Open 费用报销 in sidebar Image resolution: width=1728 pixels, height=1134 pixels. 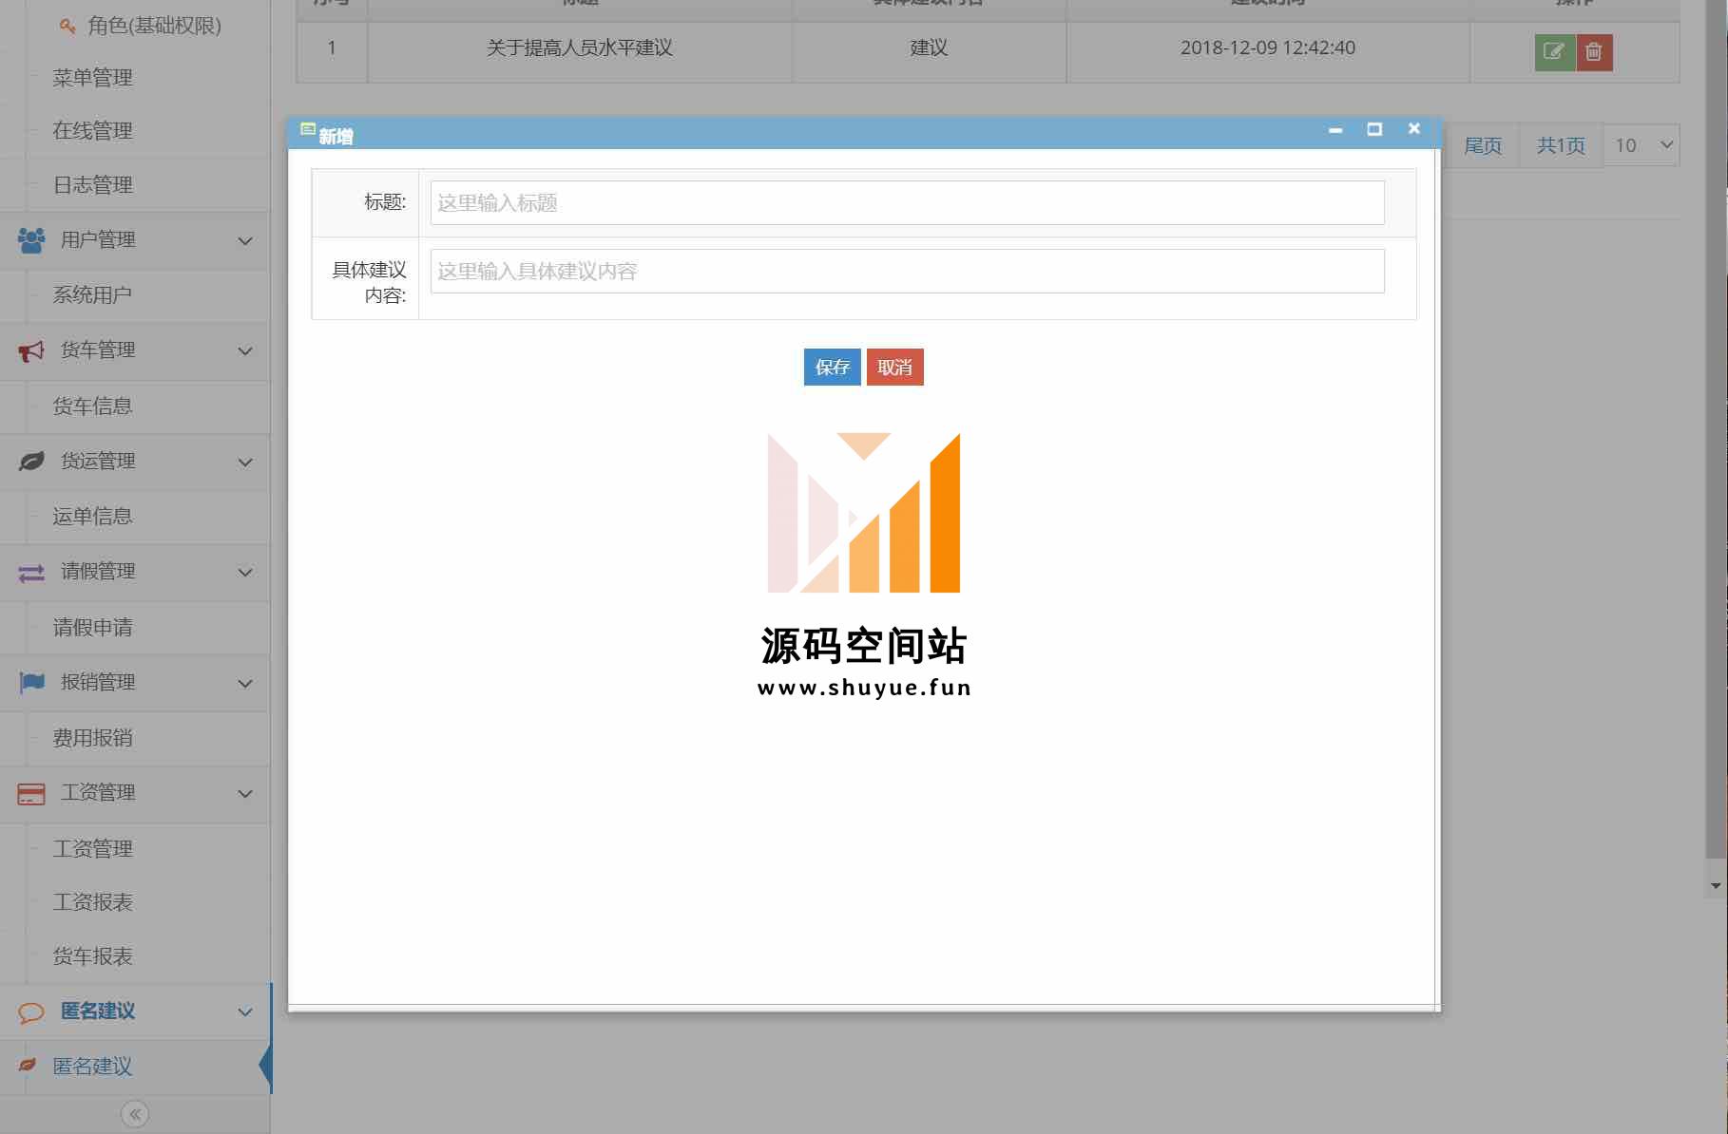(92, 738)
